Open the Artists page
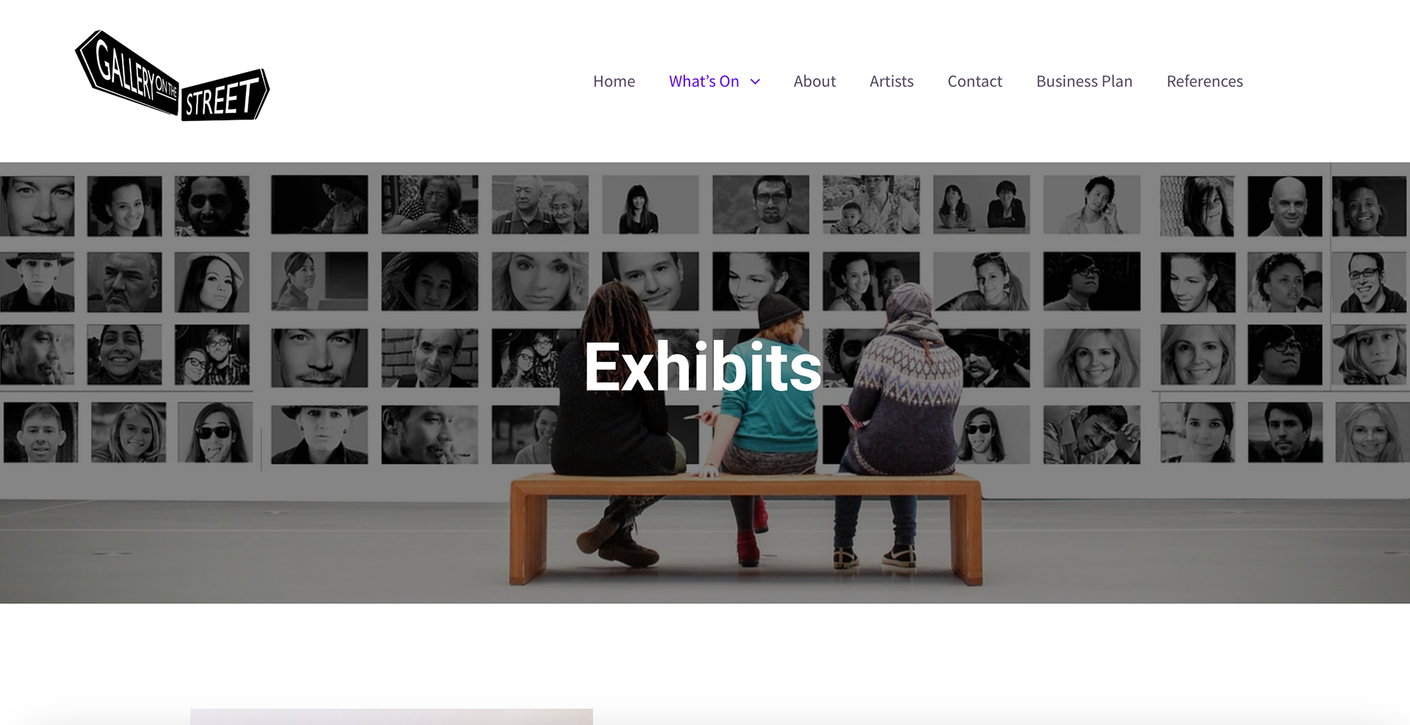The width and height of the screenshot is (1410, 725). [892, 81]
